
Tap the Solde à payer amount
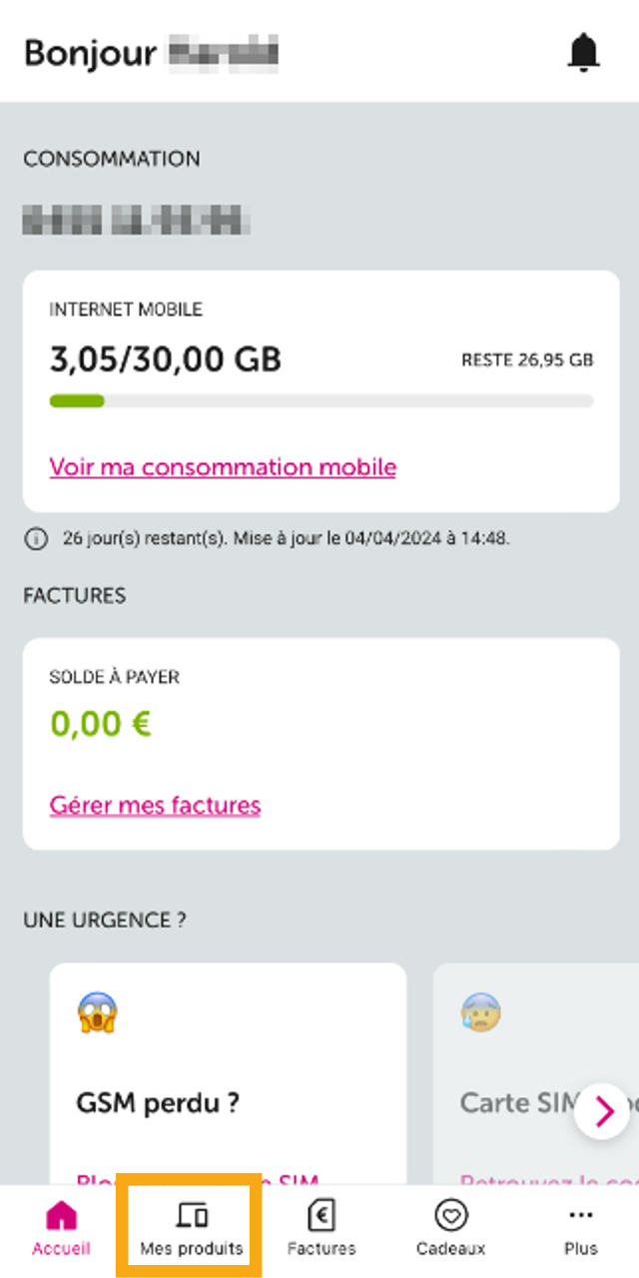point(100,722)
